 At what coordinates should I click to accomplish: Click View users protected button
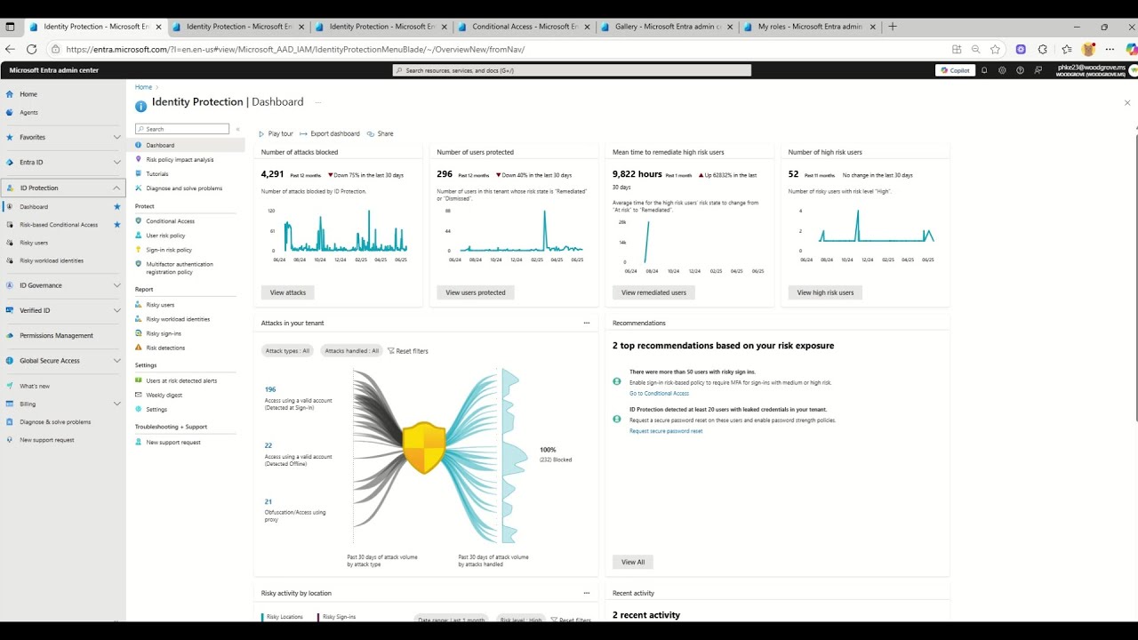tap(476, 292)
